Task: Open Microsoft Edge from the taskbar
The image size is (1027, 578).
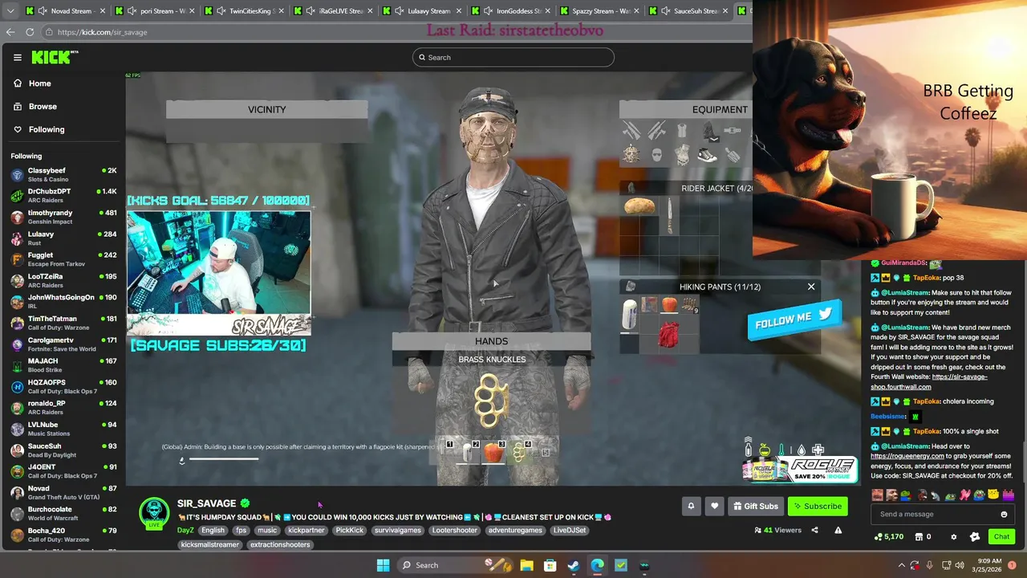Action: coord(597,565)
